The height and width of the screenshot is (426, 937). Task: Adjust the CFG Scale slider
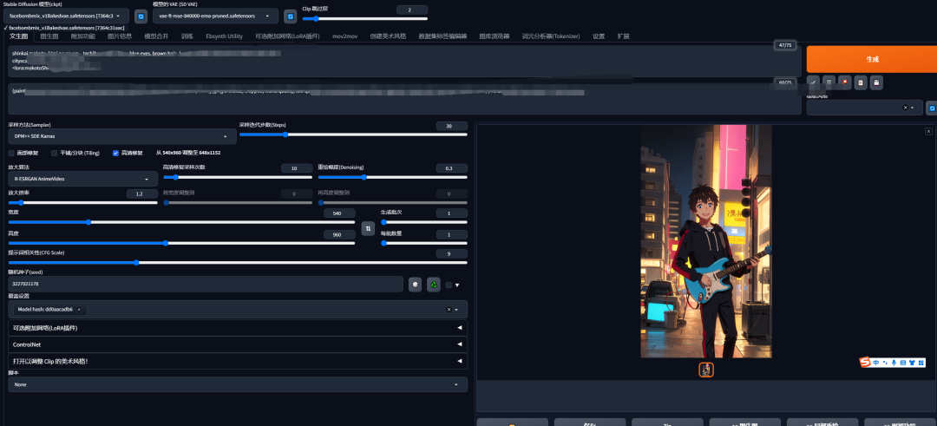coord(238,262)
